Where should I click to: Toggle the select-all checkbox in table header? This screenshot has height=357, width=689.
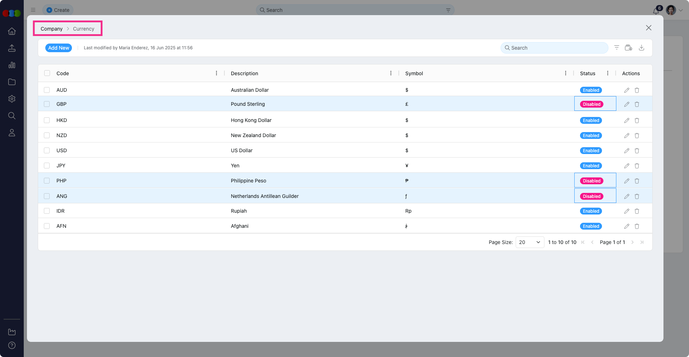tap(47, 73)
